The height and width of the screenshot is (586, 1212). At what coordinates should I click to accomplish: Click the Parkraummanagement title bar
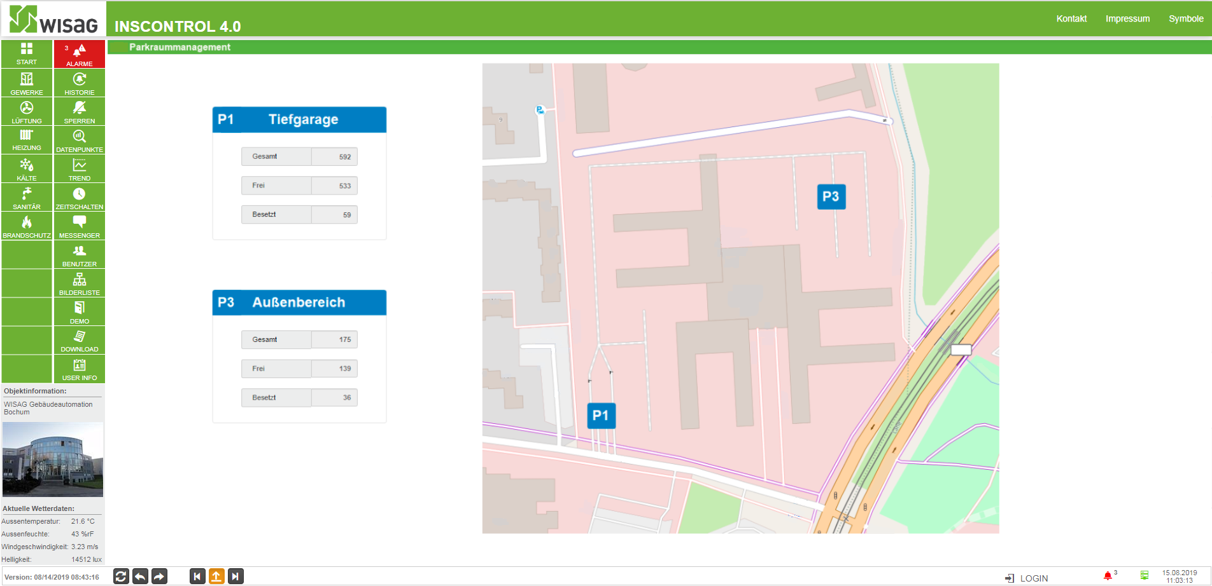[659, 47]
